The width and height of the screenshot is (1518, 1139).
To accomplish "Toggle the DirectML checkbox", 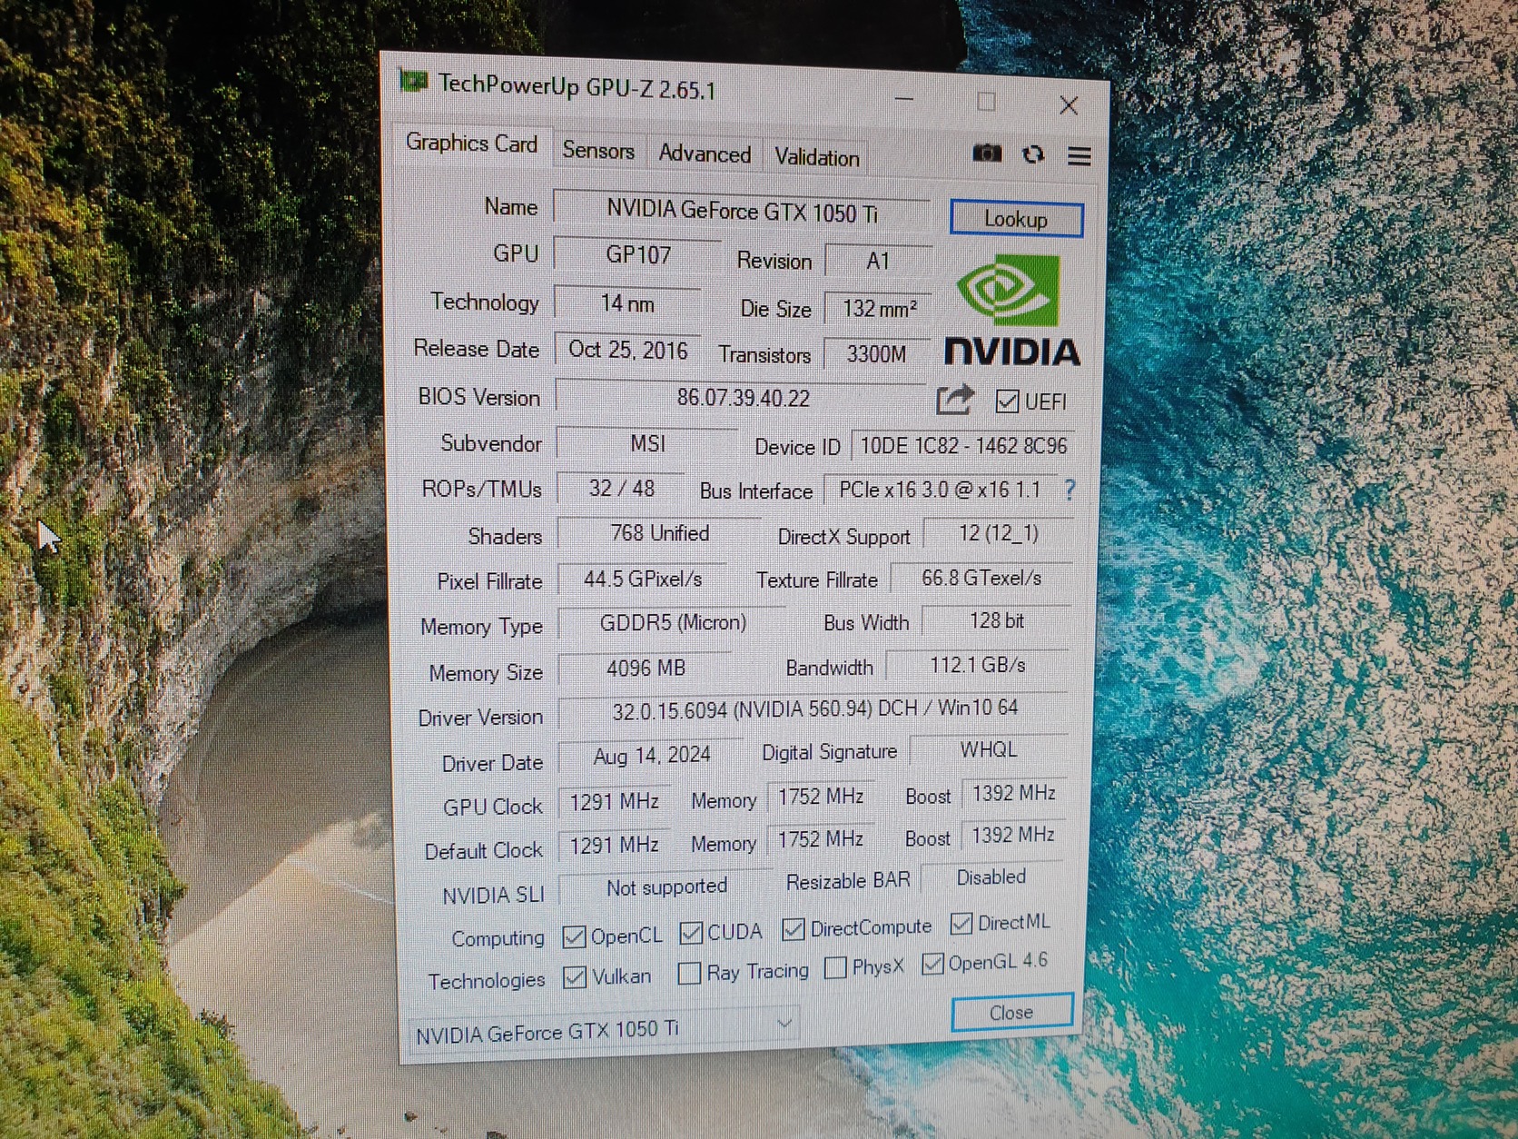I will 961,924.
